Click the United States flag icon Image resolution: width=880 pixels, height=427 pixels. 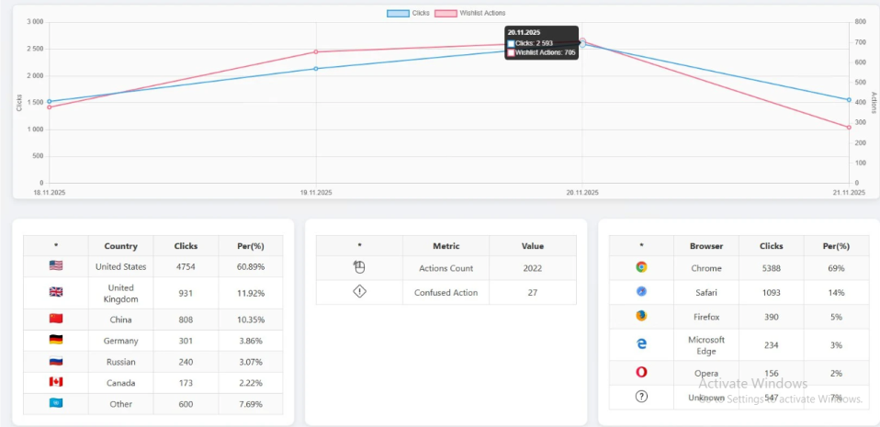pyautogui.click(x=56, y=266)
